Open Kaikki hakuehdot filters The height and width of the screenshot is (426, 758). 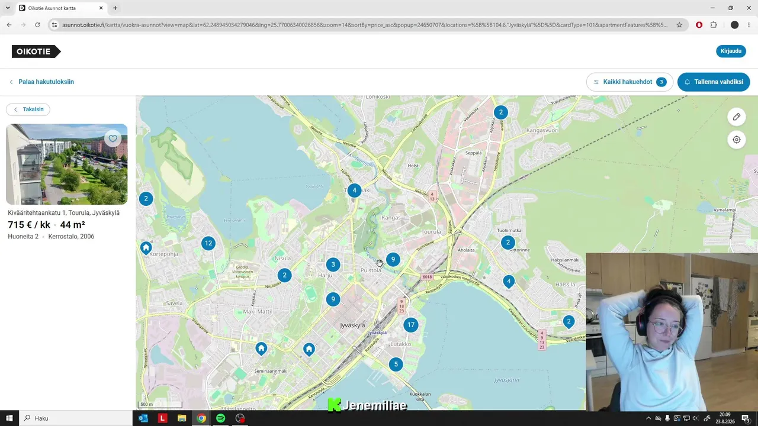(x=629, y=82)
